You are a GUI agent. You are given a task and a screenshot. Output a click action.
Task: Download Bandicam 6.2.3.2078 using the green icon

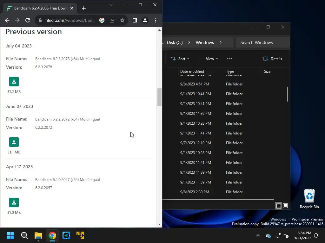tap(14, 82)
